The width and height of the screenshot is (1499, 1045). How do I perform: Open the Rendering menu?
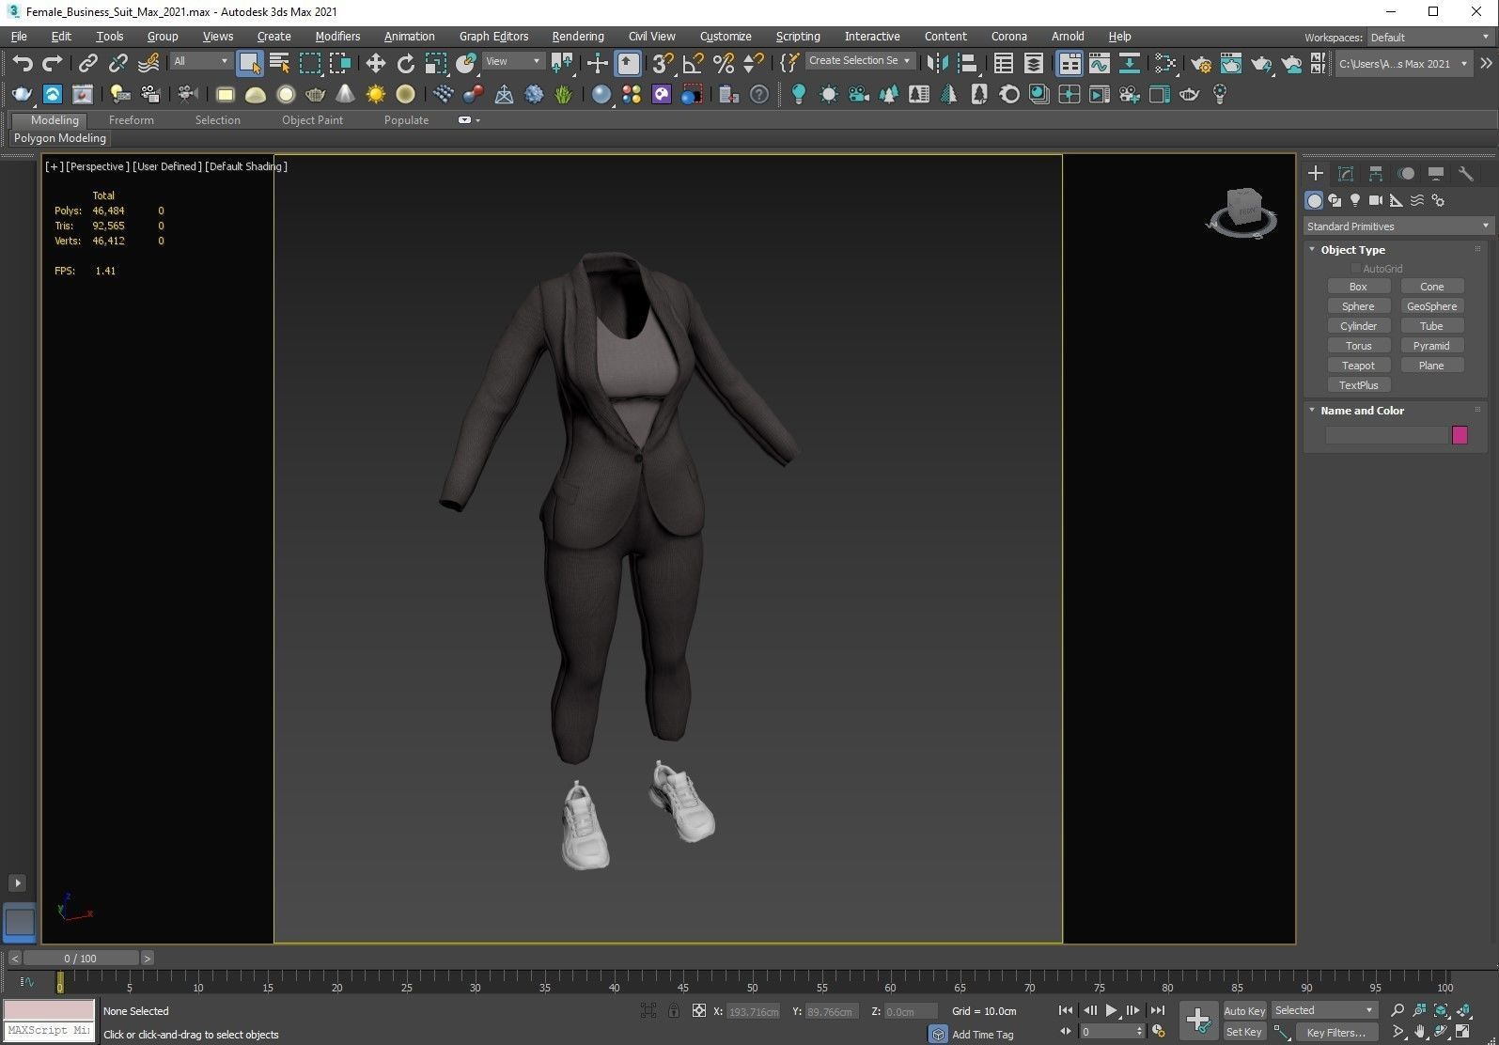coord(578,36)
